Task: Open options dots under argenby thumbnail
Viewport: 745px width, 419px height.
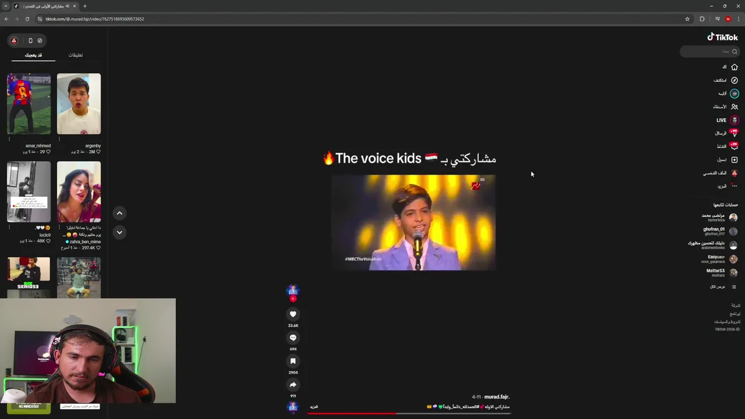Action: pos(59,139)
